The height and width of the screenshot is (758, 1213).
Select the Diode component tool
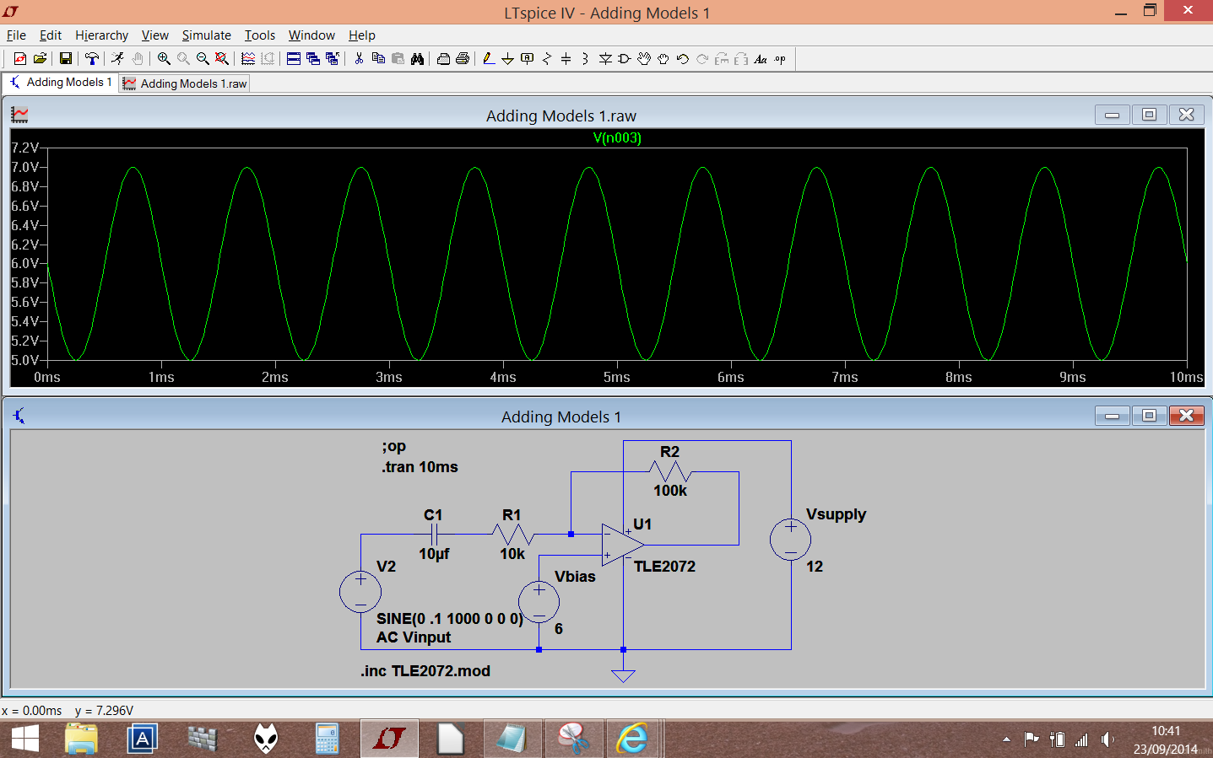click(x=605, y=58)
